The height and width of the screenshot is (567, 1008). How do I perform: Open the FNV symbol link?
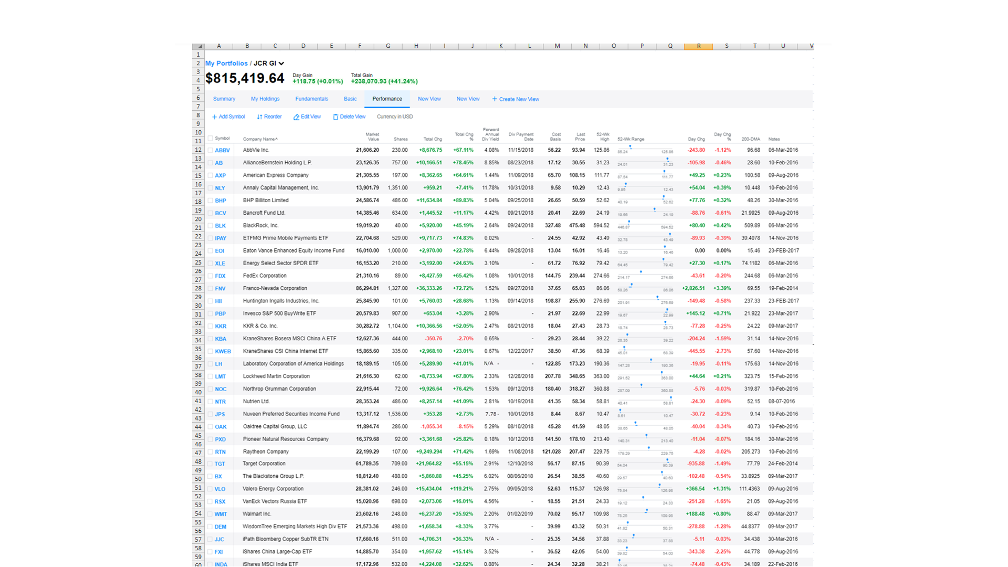click(x=220, y=289)
